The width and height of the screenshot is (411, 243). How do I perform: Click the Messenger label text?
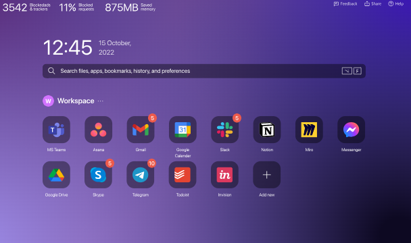click(x=352, y=150)
